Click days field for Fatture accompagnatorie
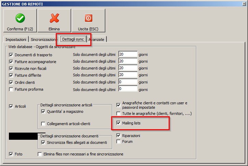 click(x=128, y=61)
